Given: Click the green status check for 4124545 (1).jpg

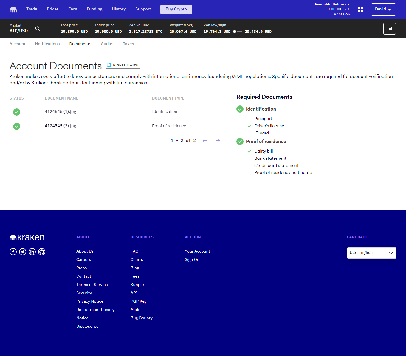Looking at the screenshot, I should [x=17, y=112].
